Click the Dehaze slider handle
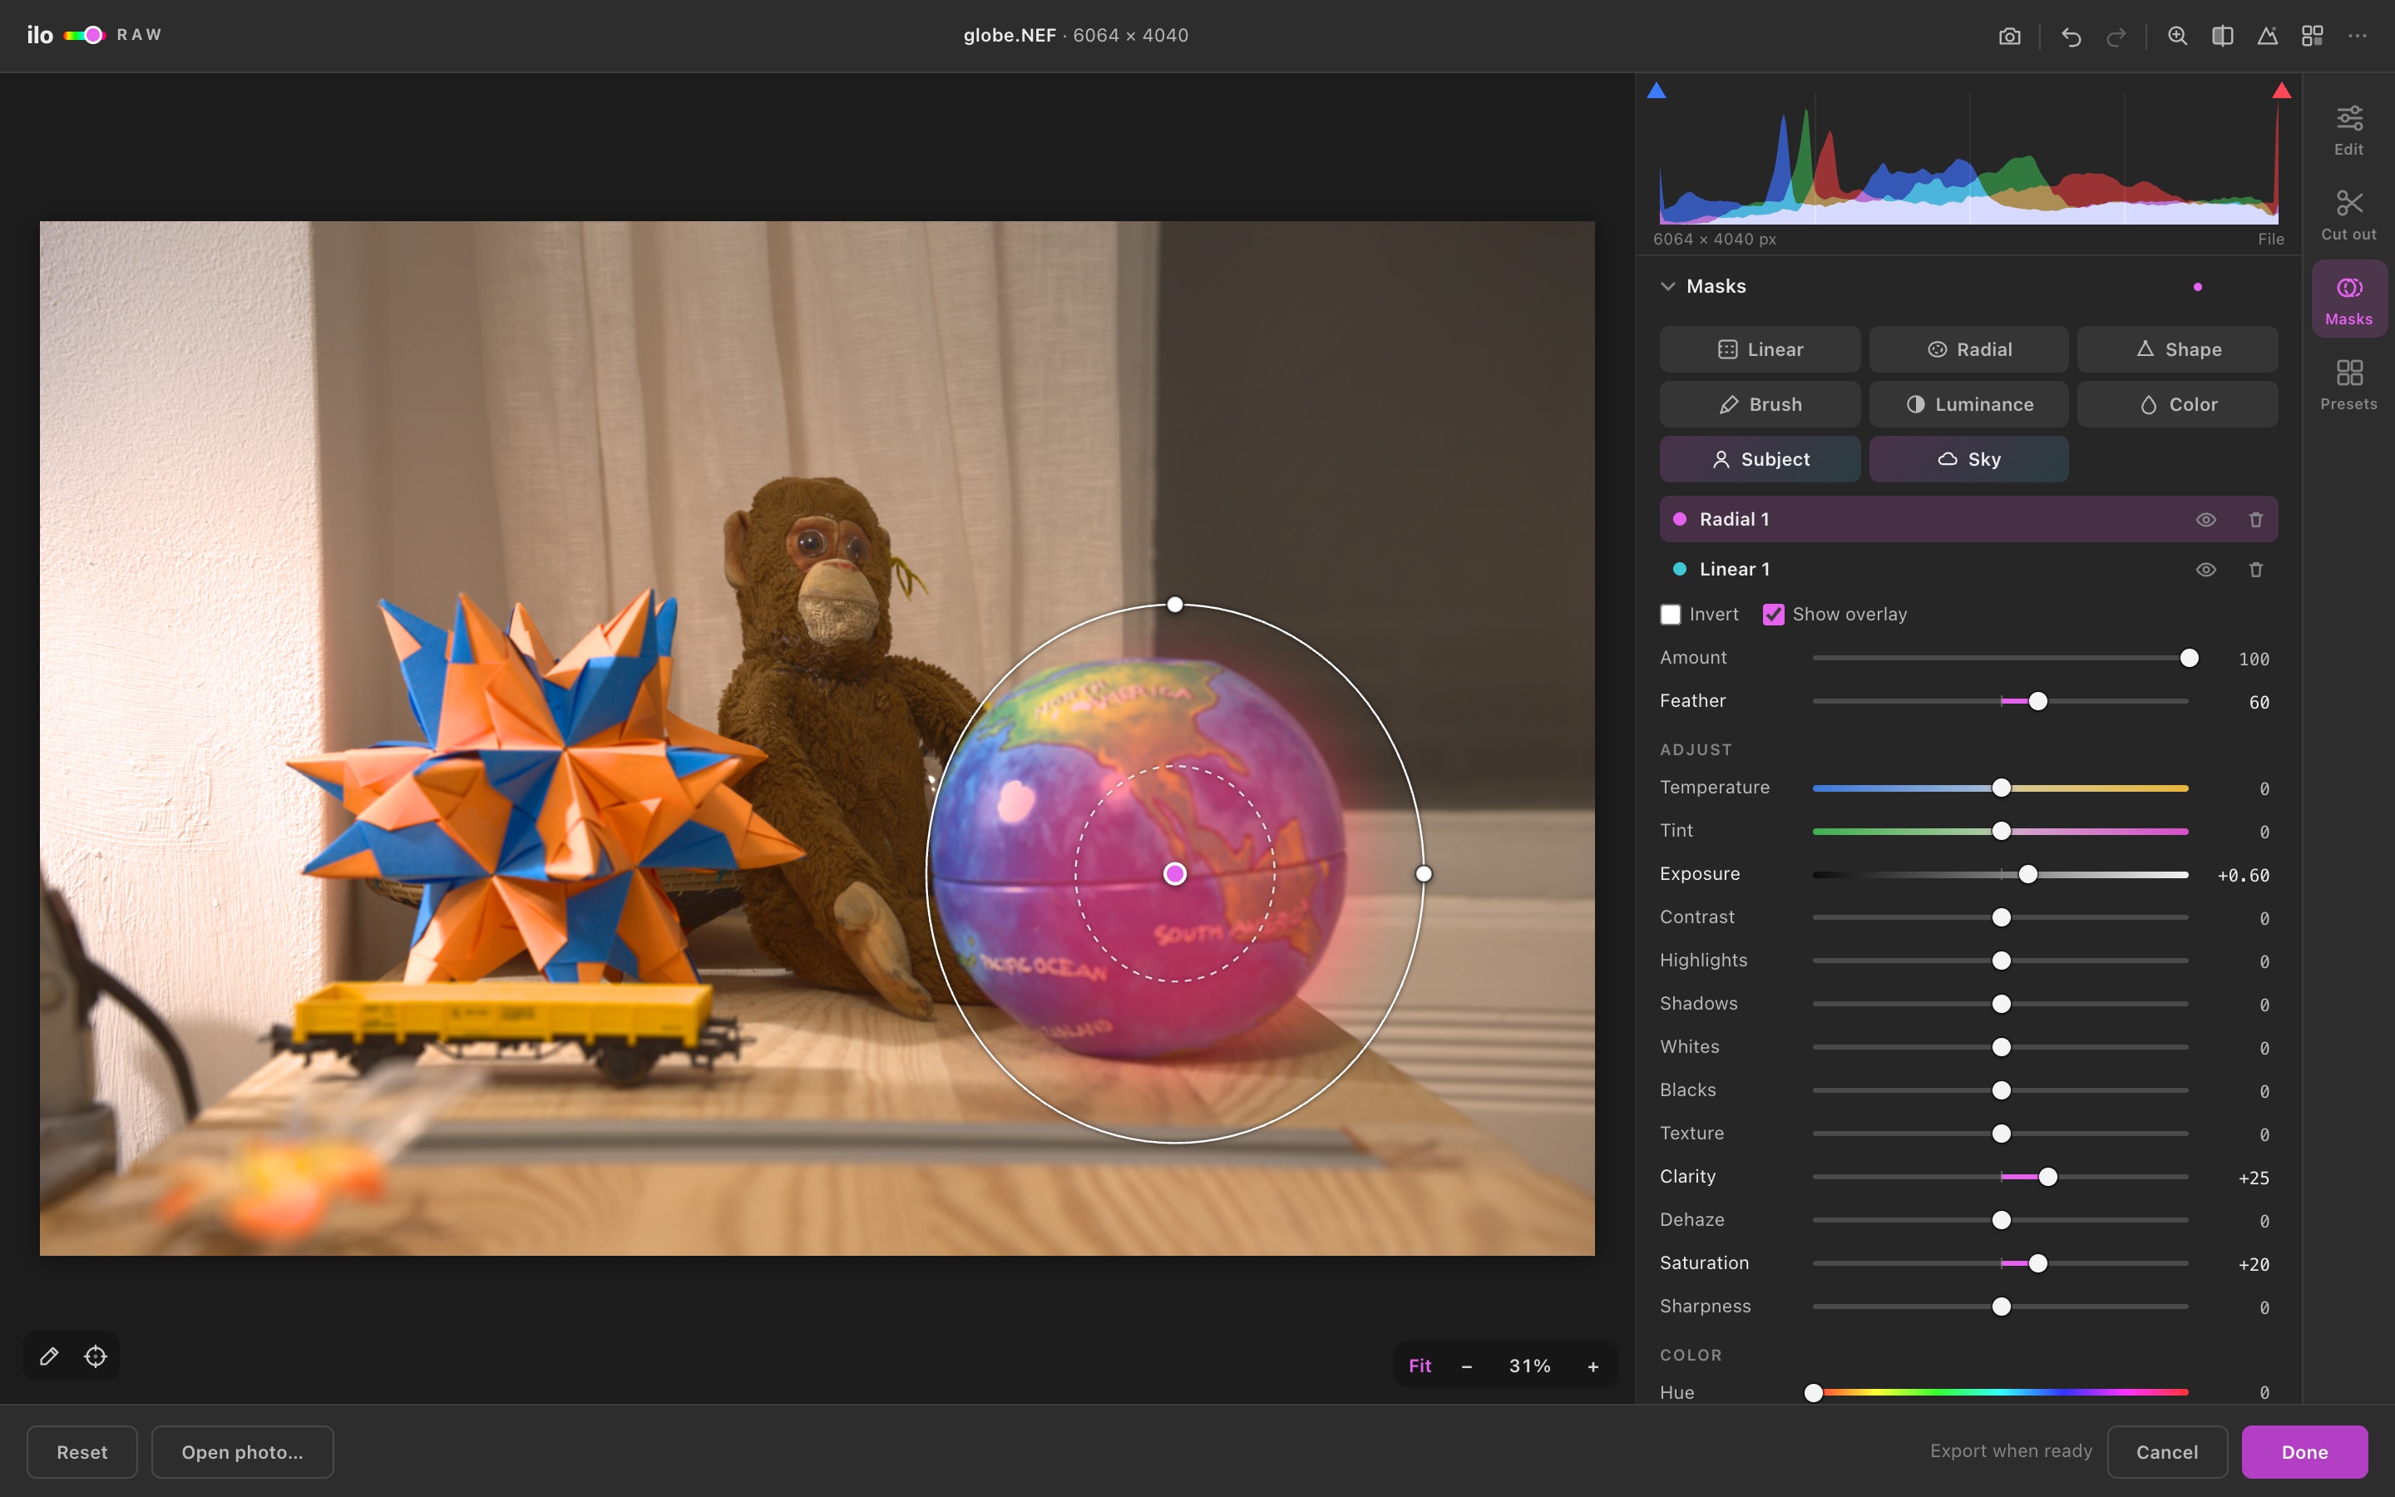The width and height of the screenshot is (2395, 1497). click(2001, 1221)
